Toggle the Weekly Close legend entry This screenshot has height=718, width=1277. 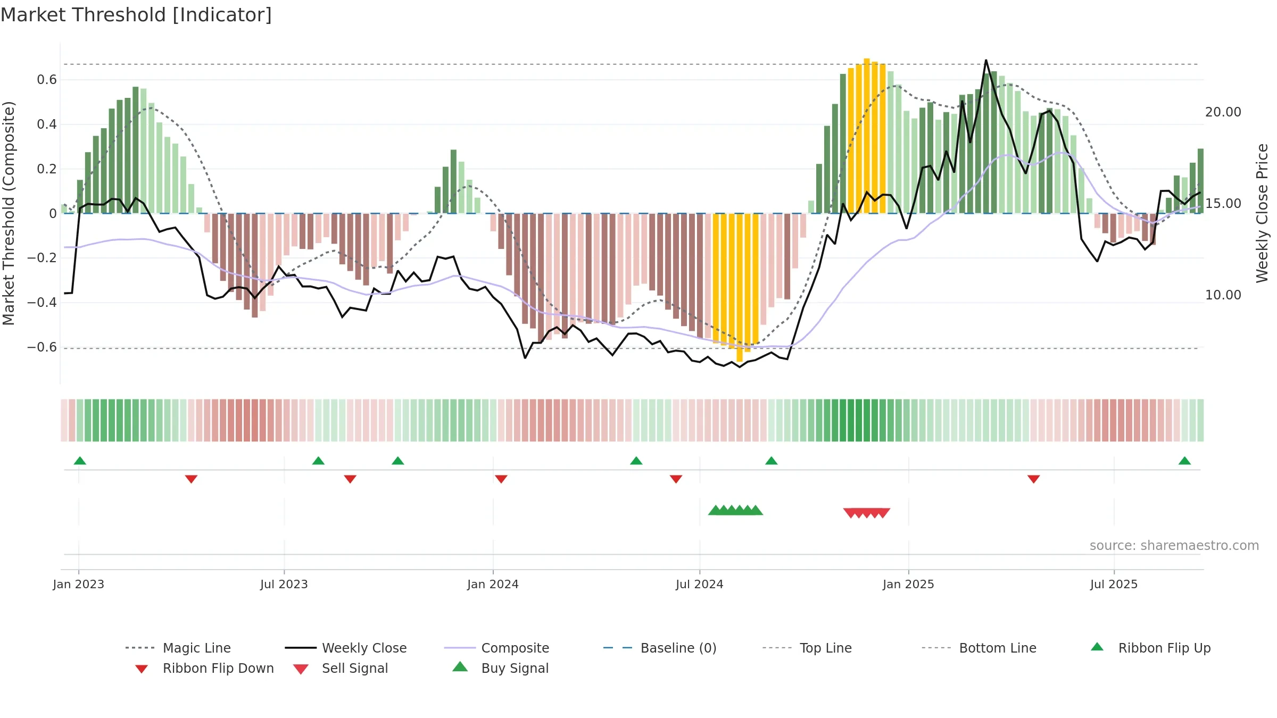tap(346, 648)
